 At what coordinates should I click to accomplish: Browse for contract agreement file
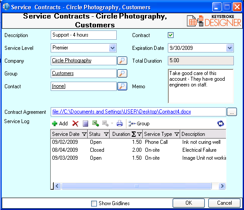click(x=232, y=112)
